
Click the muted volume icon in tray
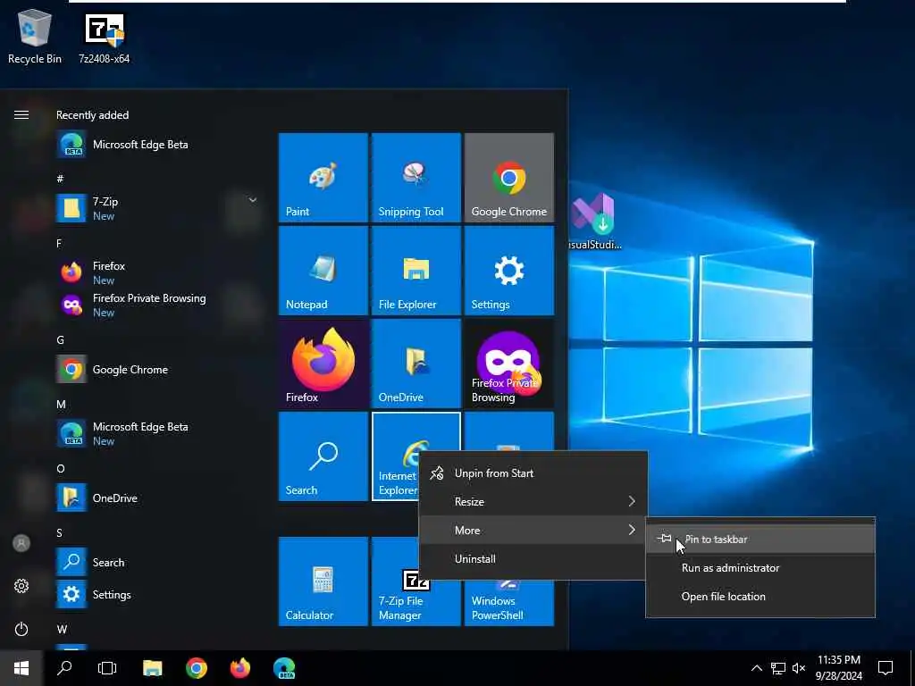coord(799,668)
